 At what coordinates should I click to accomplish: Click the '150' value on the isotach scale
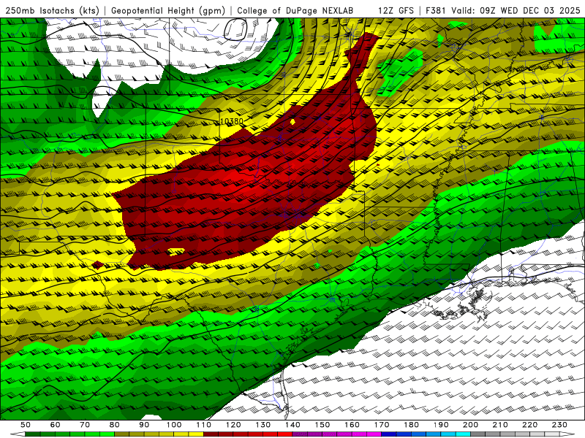(x=322, y=425)
